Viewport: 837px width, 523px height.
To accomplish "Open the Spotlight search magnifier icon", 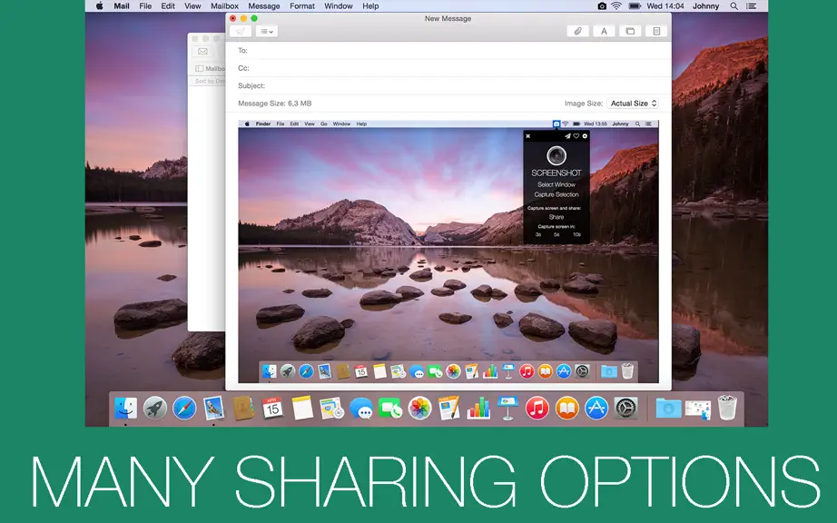I will coord(734,6).
